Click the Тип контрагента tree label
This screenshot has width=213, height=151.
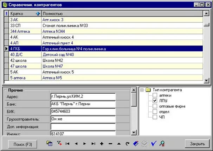167,90
